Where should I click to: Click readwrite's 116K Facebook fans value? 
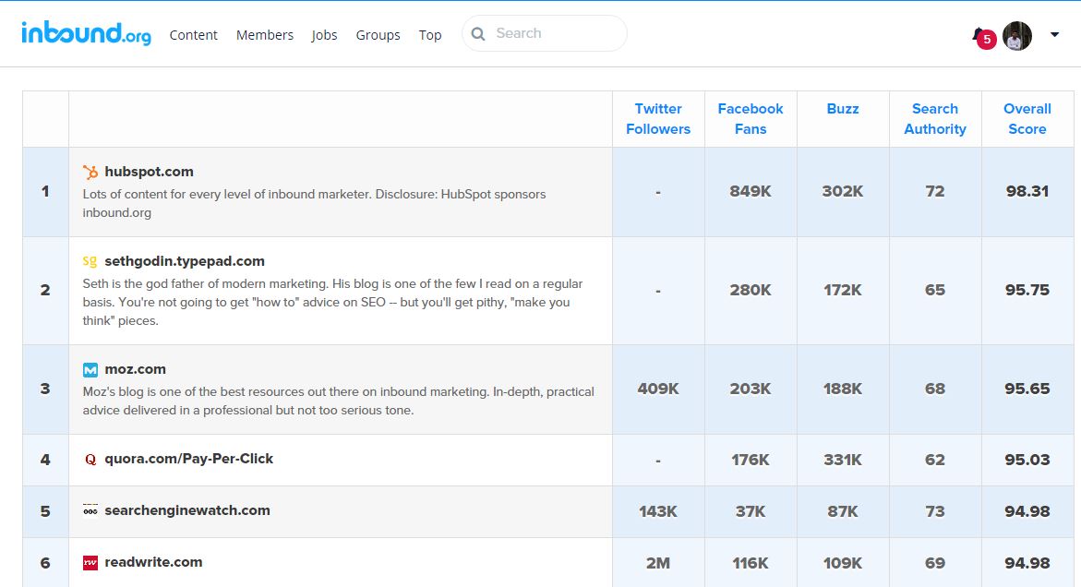click(751, 563)
